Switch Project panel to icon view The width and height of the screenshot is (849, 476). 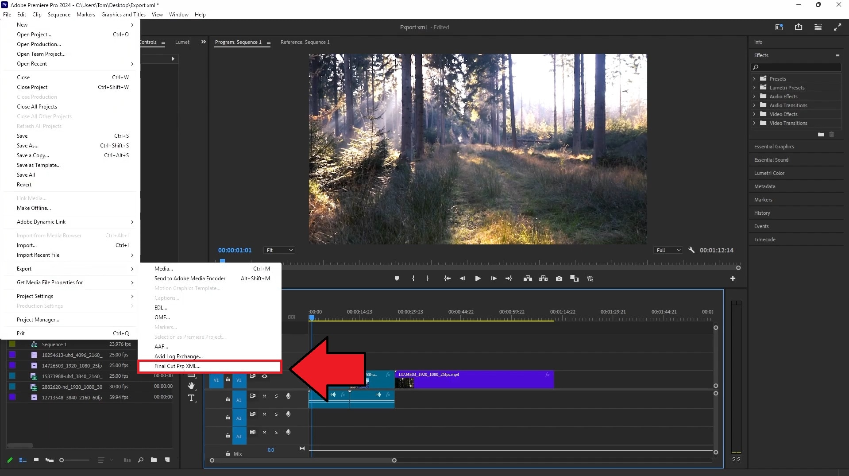click(36, 460)
